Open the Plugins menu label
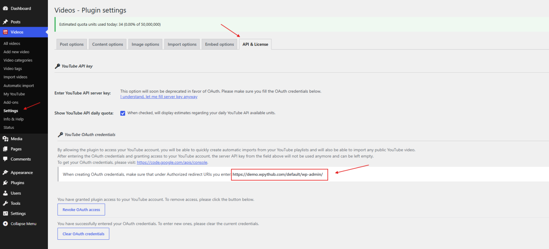Image resolution: width=549 pixels, height=249 pixels. click(x=18, y=183)
